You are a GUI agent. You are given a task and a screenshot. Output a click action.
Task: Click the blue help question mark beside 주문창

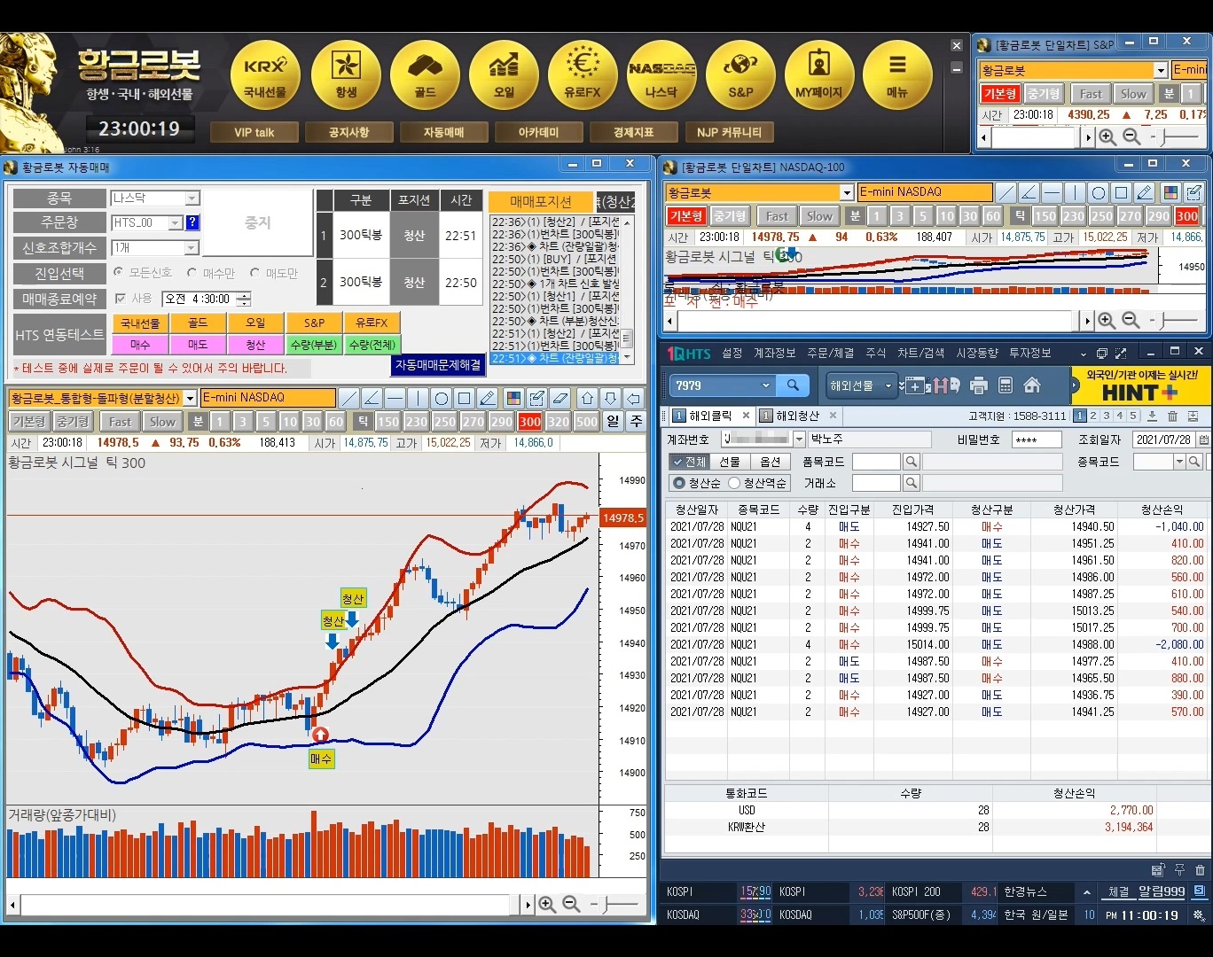[192, 222]
